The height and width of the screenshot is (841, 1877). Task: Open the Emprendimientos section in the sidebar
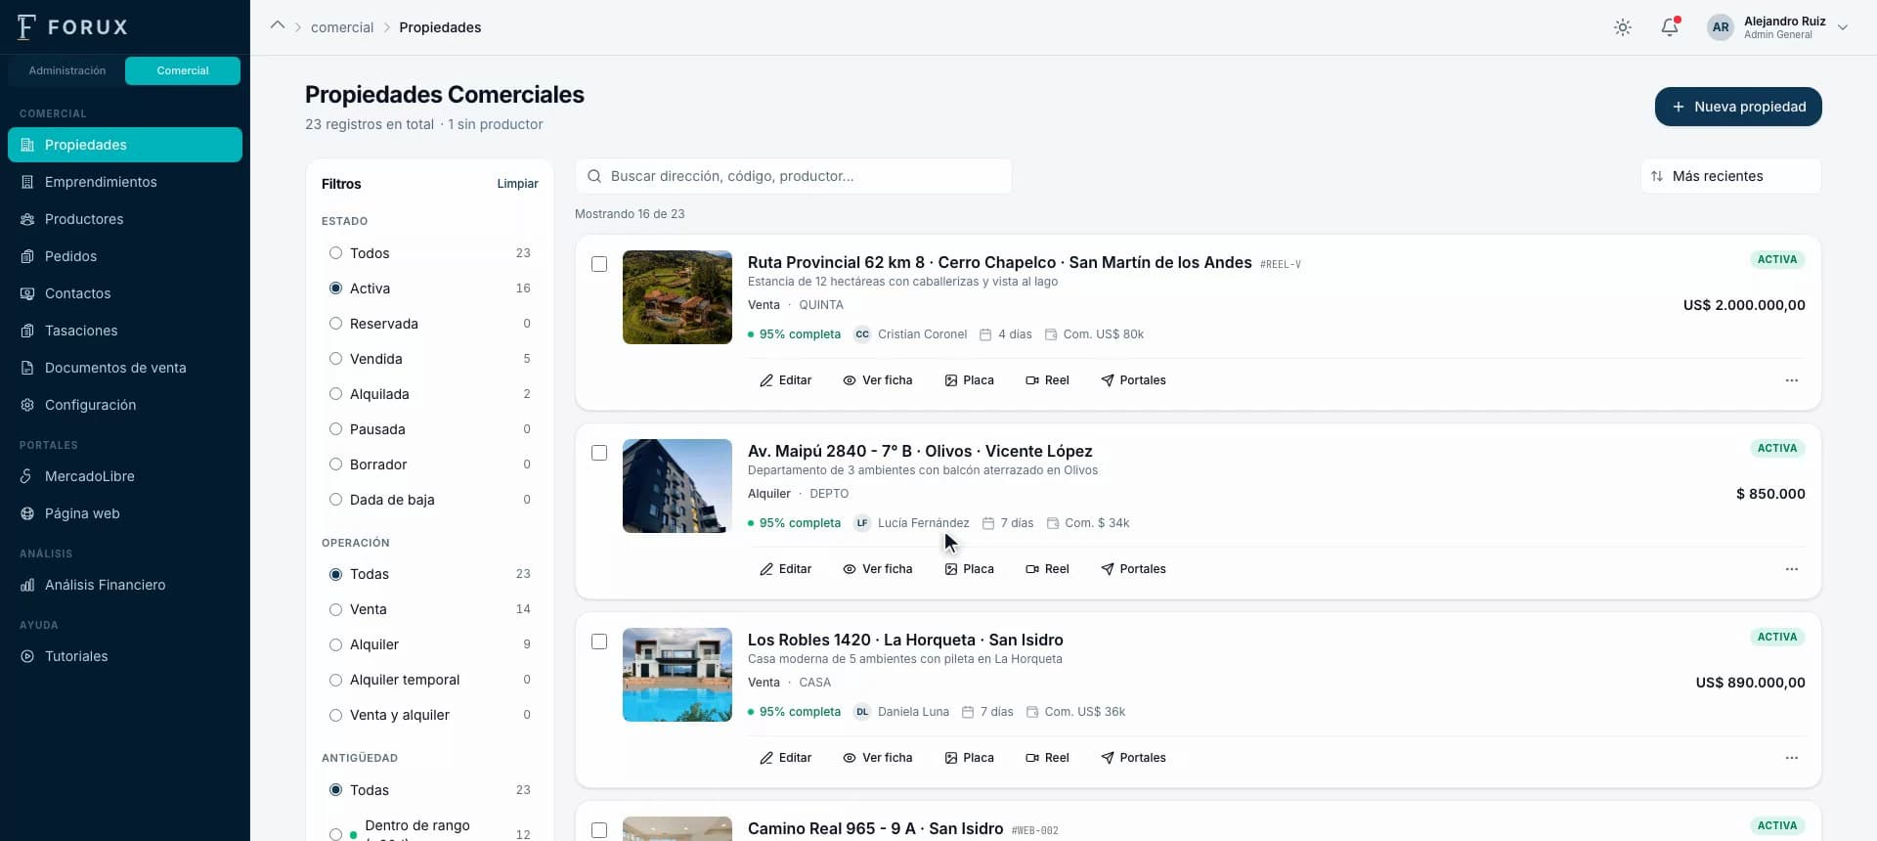pyautogui.click(x=125, y=182)
